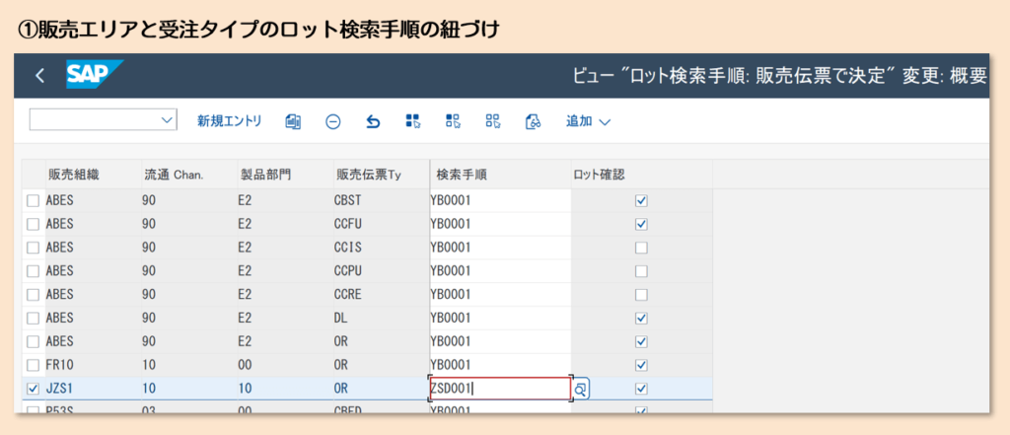This screenshot has width=1010, height=435.
Task: Click the toolbar icon left of 追加
Action: coord(534,121)
